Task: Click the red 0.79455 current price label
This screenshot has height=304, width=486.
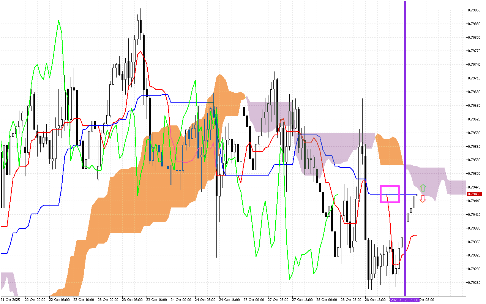Action: coord(475,194)
